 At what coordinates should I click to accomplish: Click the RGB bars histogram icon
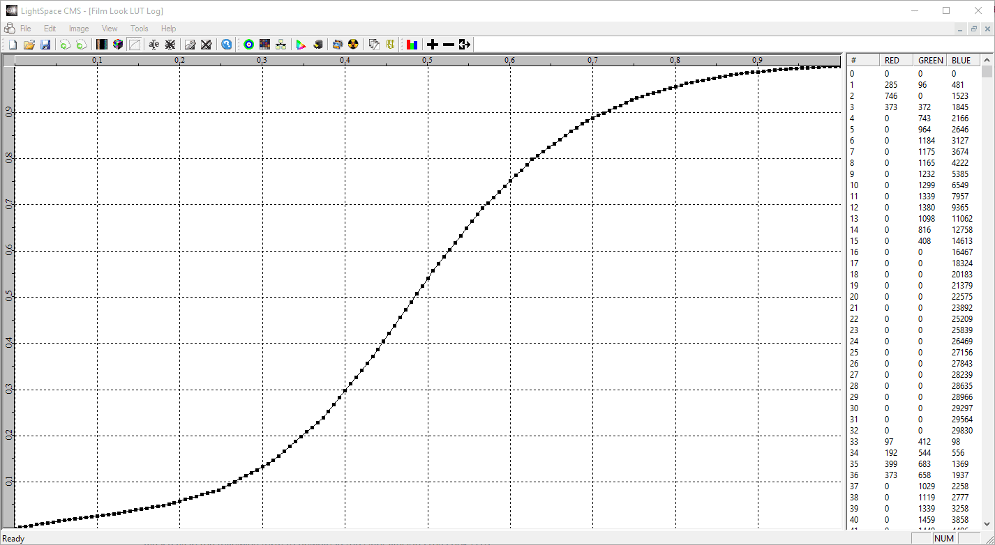coord(412,45)
